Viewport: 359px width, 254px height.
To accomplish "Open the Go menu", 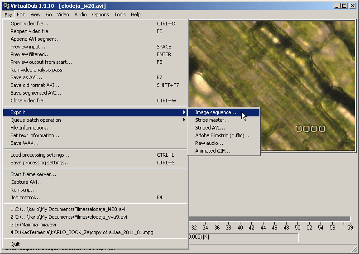I will pos(49,14).
